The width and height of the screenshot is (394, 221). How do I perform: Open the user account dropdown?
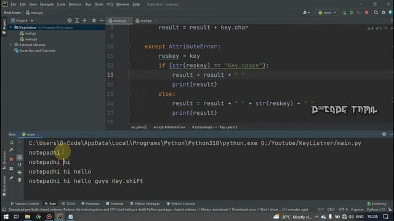(306, 12)
